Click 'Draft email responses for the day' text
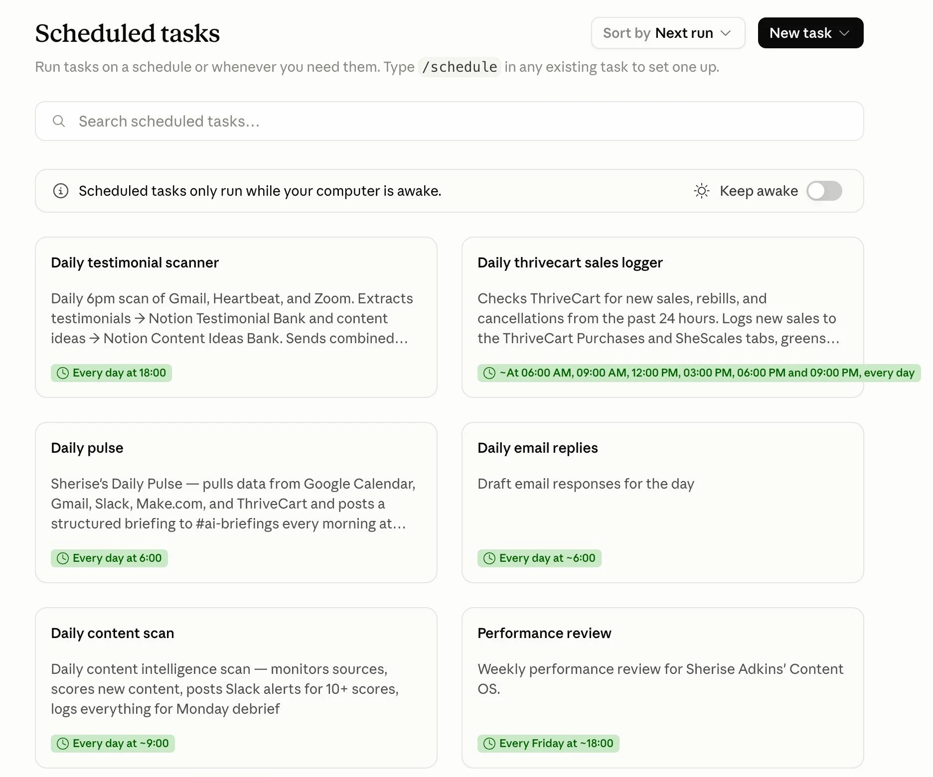 tap(586, 484)
